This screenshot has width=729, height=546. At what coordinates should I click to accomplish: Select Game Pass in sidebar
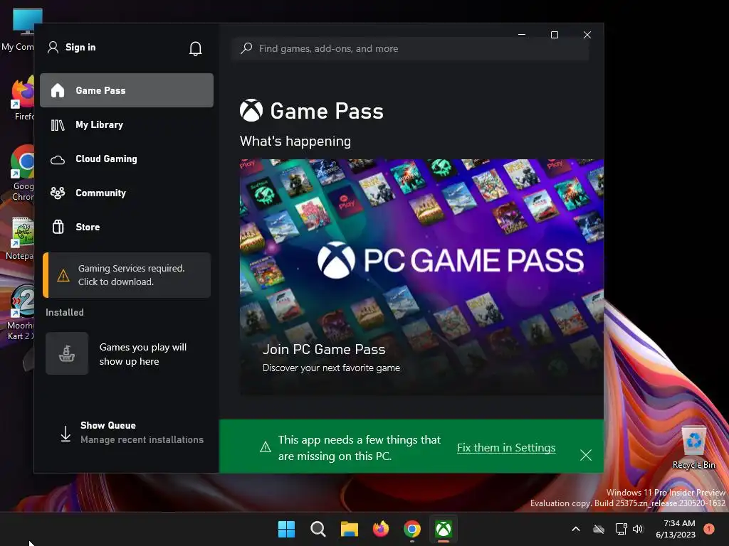coord(127,90)
